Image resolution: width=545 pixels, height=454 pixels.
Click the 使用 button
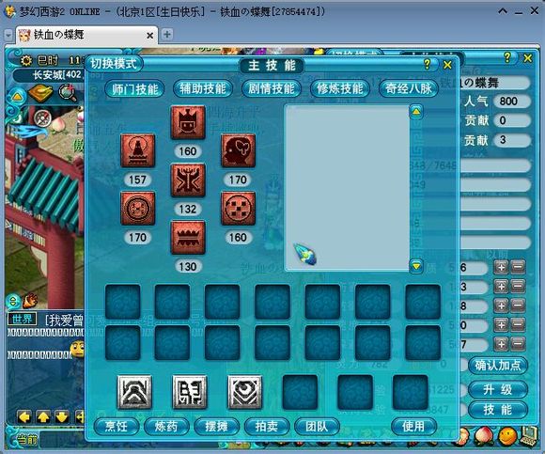point(413,427)
